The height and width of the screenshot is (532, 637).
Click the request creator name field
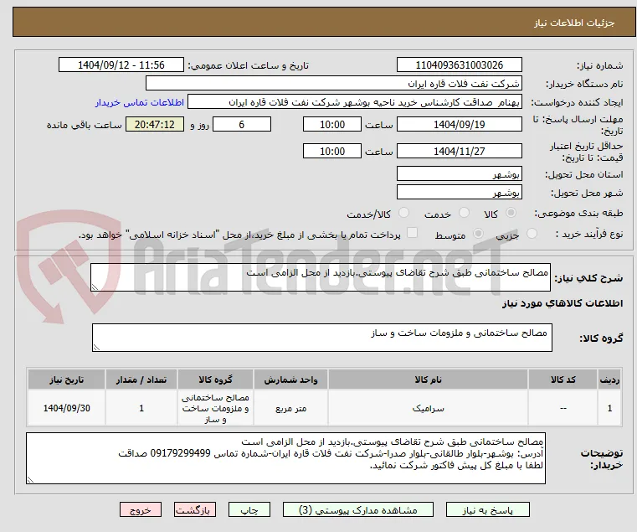coord(355,102)
